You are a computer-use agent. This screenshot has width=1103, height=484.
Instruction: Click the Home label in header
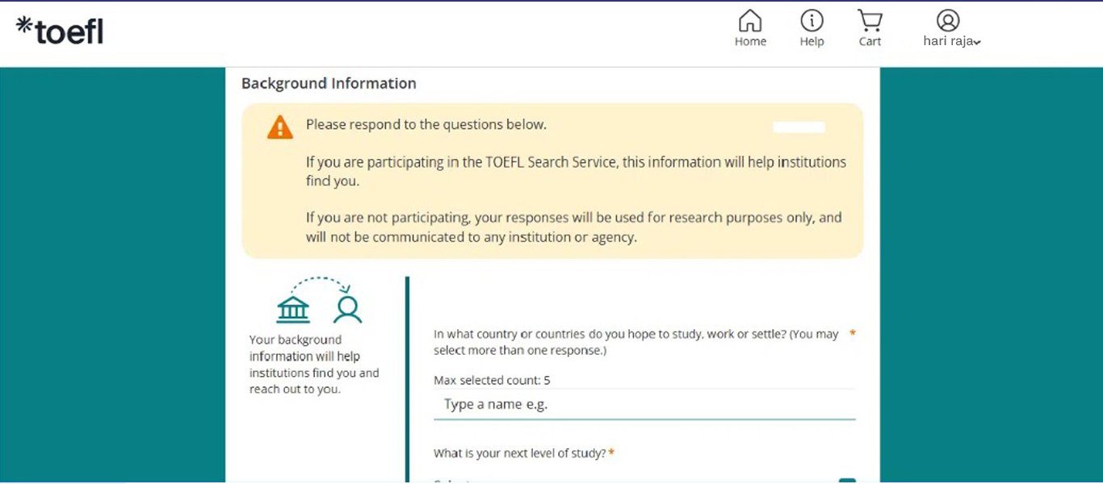(x=750, y=42)
